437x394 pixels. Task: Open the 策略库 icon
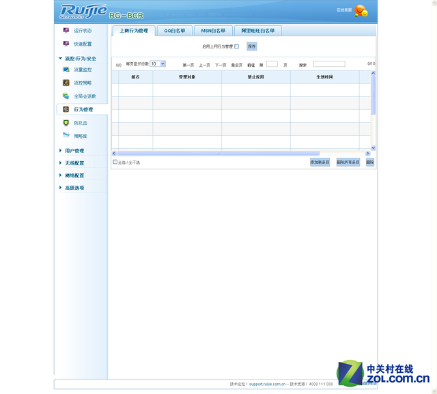click(66, 135)
